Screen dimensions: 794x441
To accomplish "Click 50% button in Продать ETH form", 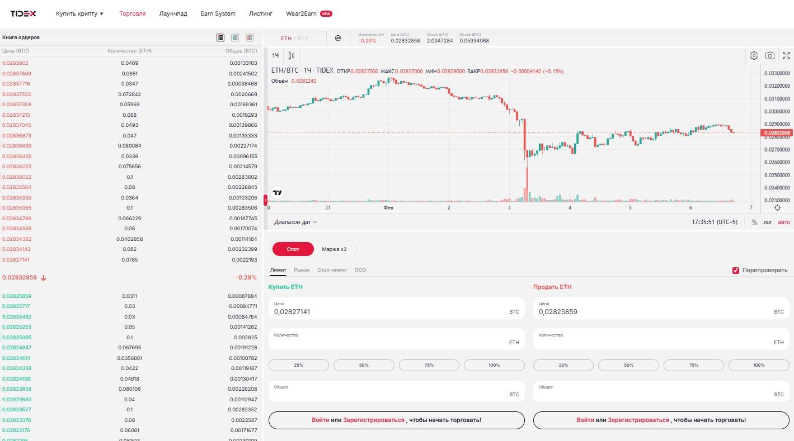I will tap(628, 365).
